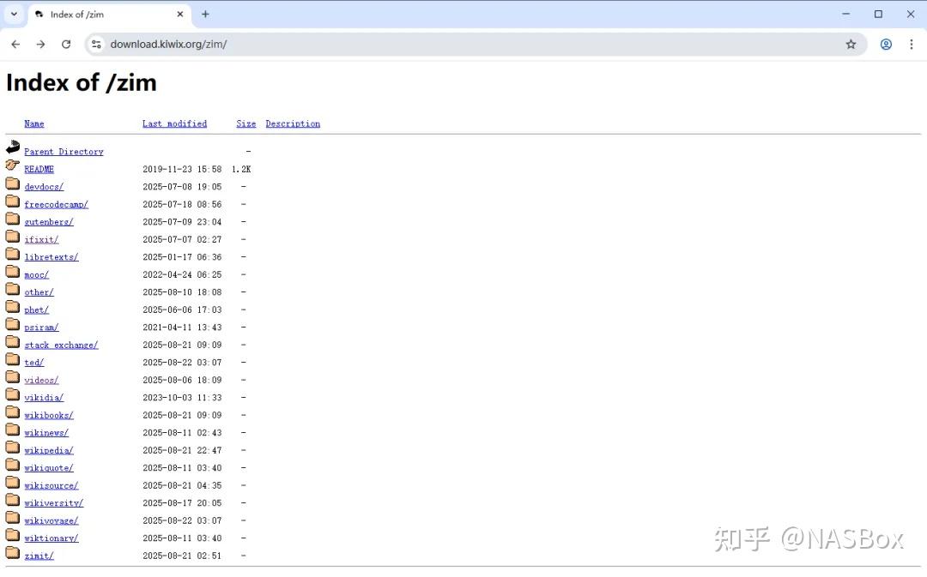
Task: Open the psiram/ folder link
Action: point(41,328)
